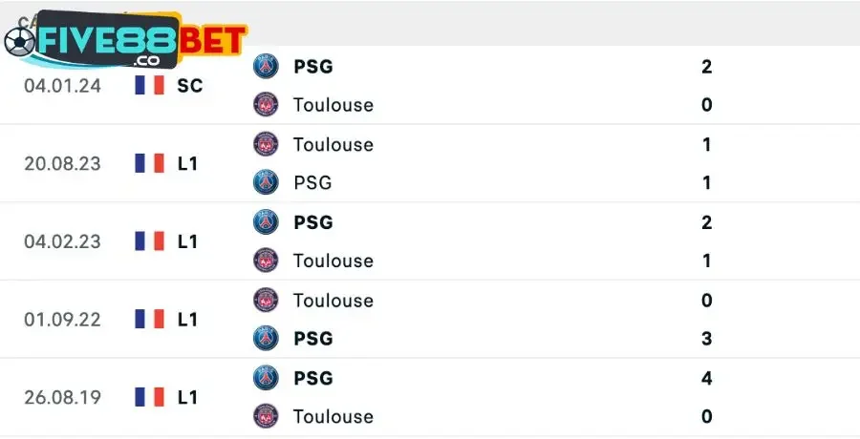Click Toulouse crest in the 20.08.23 match
This screenshot has height=439, width=860.
click(x=266, y=144)
